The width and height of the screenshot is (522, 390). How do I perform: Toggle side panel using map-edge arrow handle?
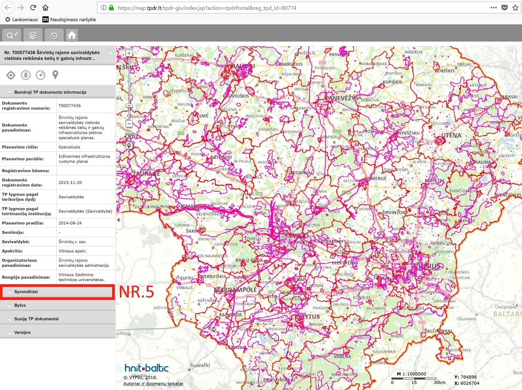coord(119,220)
